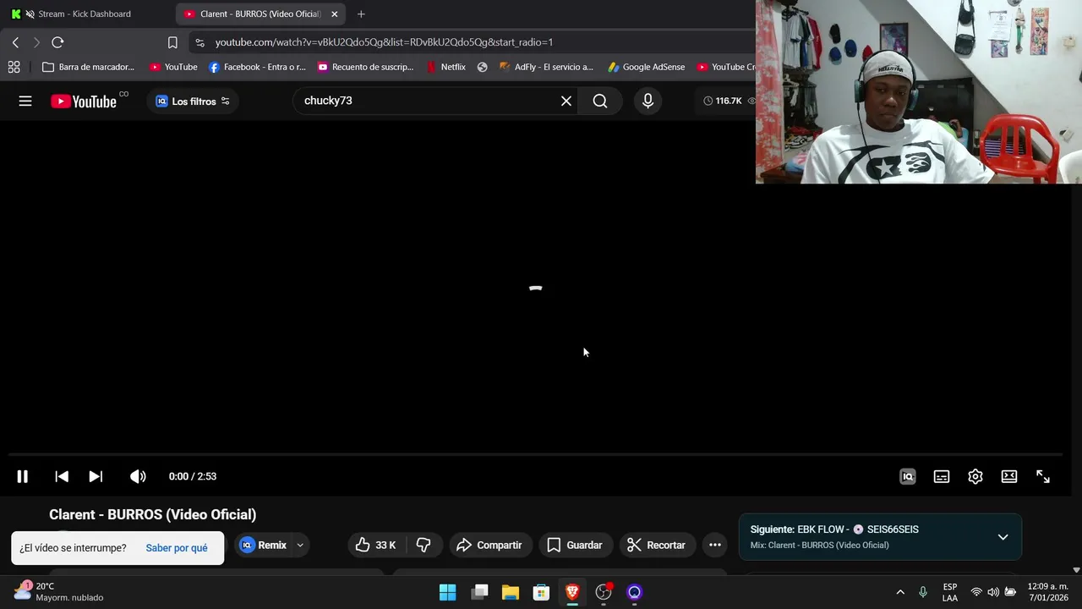Exit full-window view with the collapse icon
1082x609 pixels.
coord(1043,476)
